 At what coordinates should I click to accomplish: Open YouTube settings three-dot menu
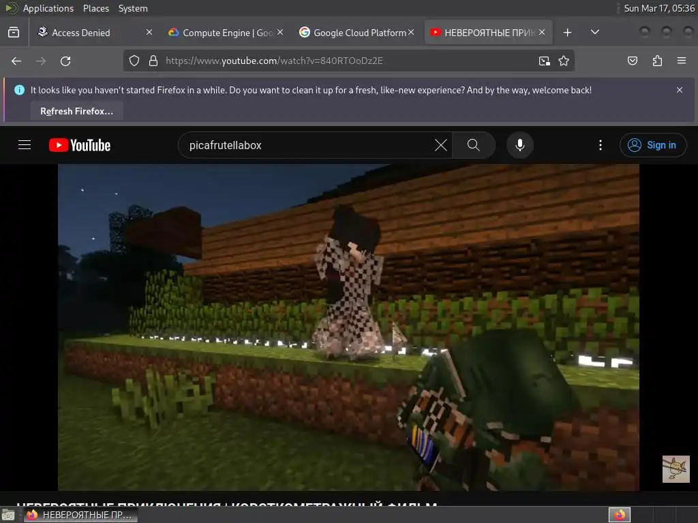tap(601, 145)
